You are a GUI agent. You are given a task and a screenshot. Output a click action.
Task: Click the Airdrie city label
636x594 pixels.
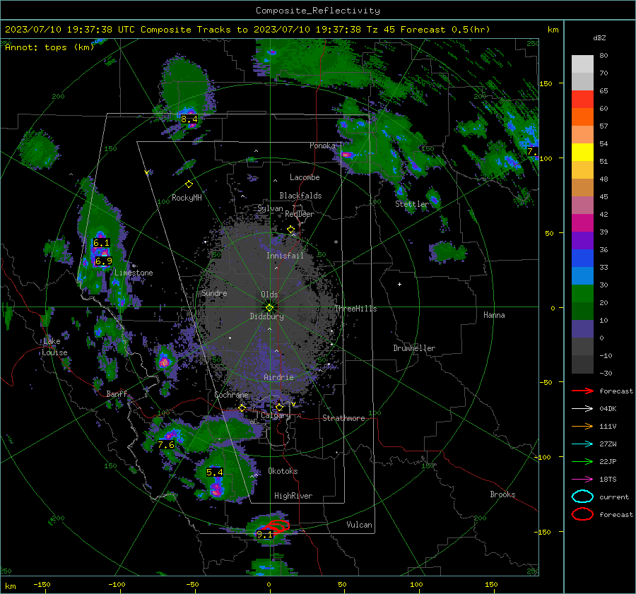pos(278,377)
